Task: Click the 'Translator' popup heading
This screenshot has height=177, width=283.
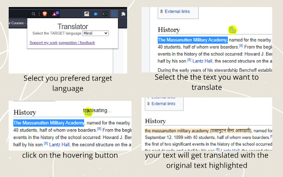Action: [73, 27]
